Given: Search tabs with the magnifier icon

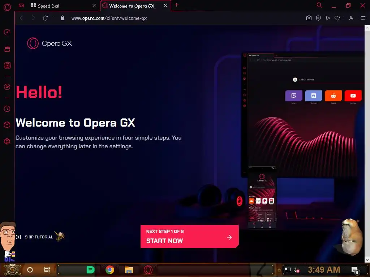Looking at the screenshot, I should point(319,5).
